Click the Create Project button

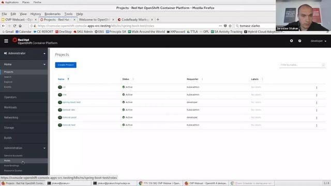click(x=66, y=65)
